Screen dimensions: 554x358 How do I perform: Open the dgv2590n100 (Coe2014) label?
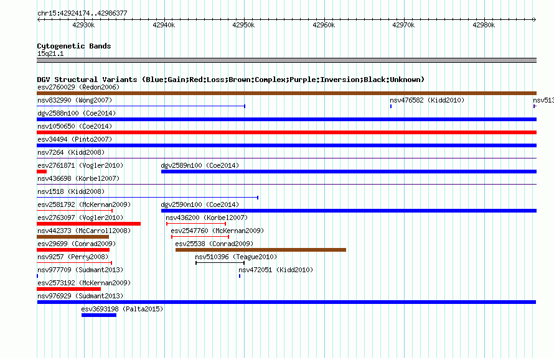click(200, 204)
